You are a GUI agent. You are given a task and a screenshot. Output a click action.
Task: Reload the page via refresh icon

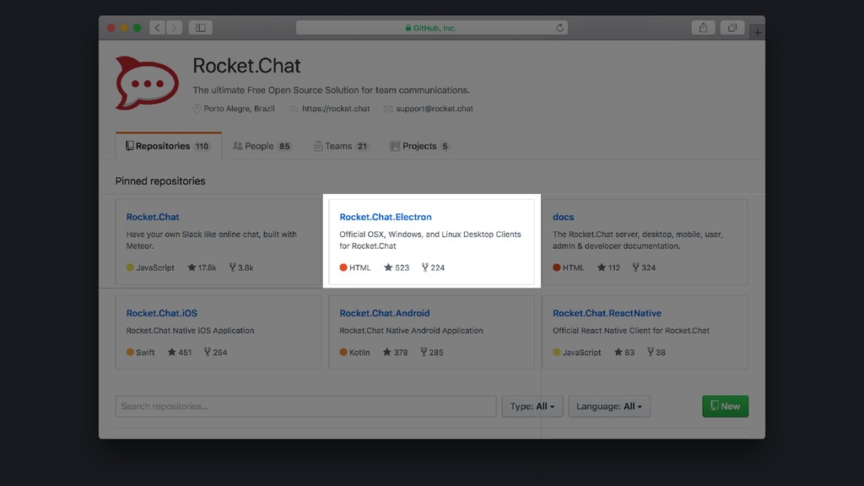[x=560, y=28]
